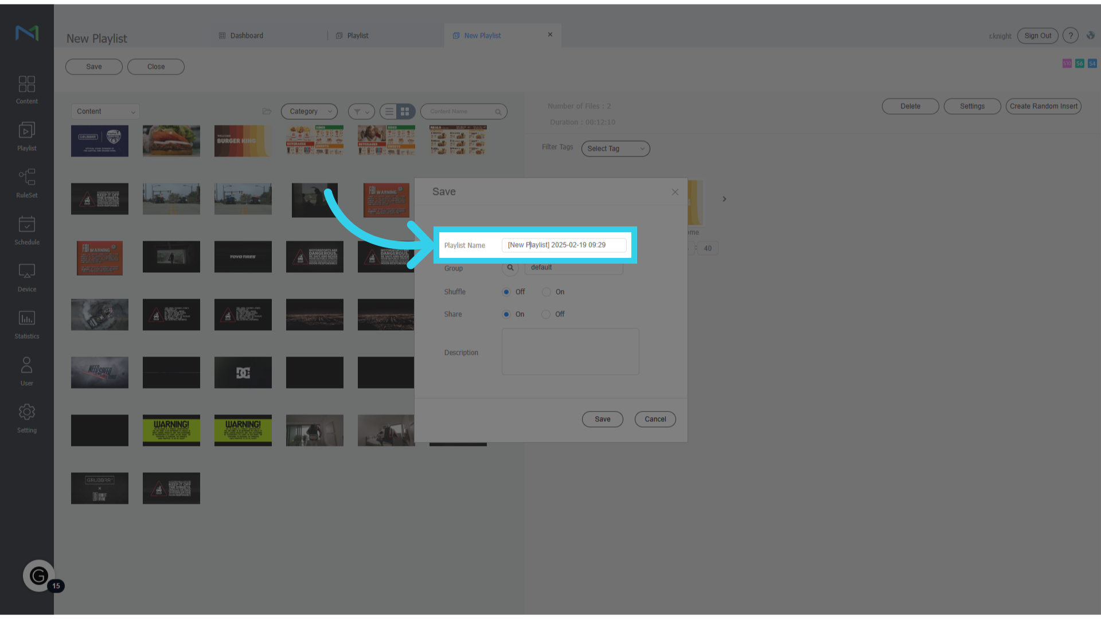Open the help question mark icon

click(x=1070, y=36)
